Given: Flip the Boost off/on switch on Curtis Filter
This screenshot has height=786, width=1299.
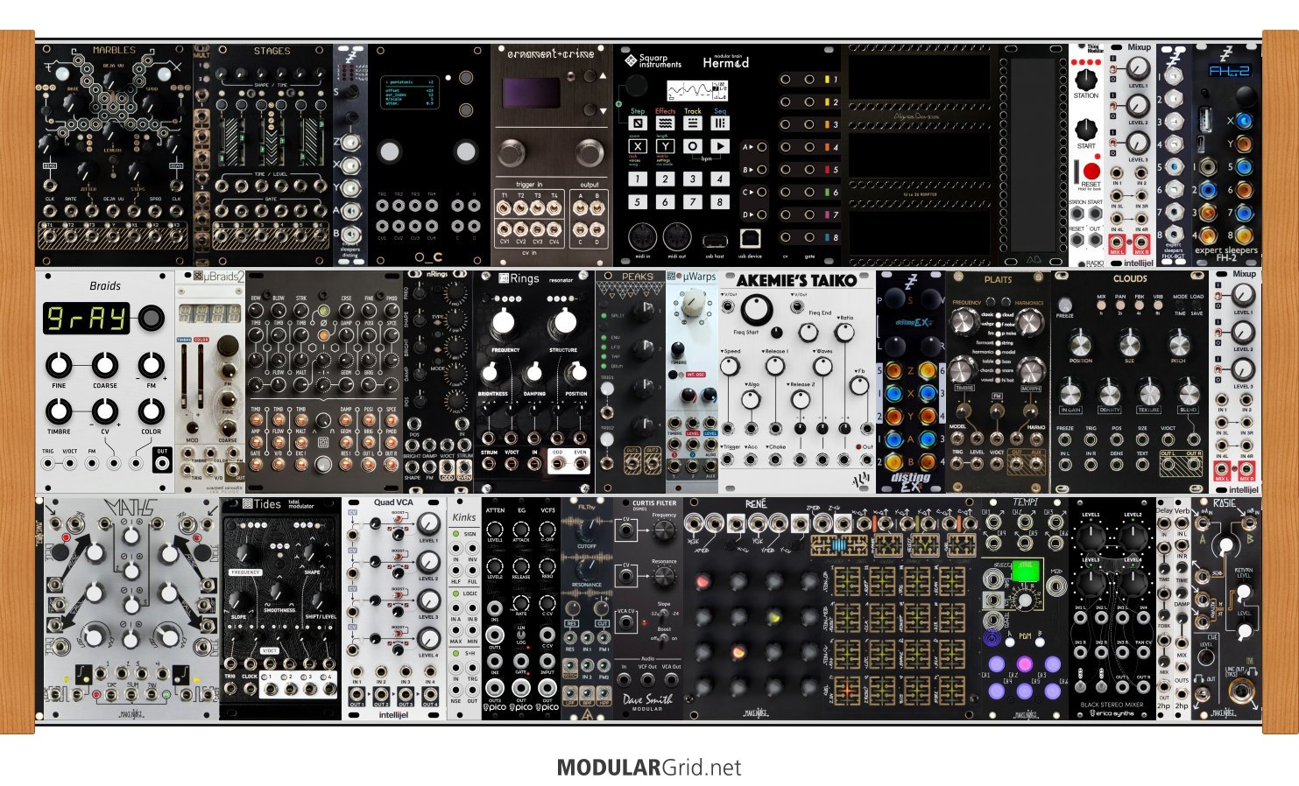Looking at the screenshot, I should 665,638.
